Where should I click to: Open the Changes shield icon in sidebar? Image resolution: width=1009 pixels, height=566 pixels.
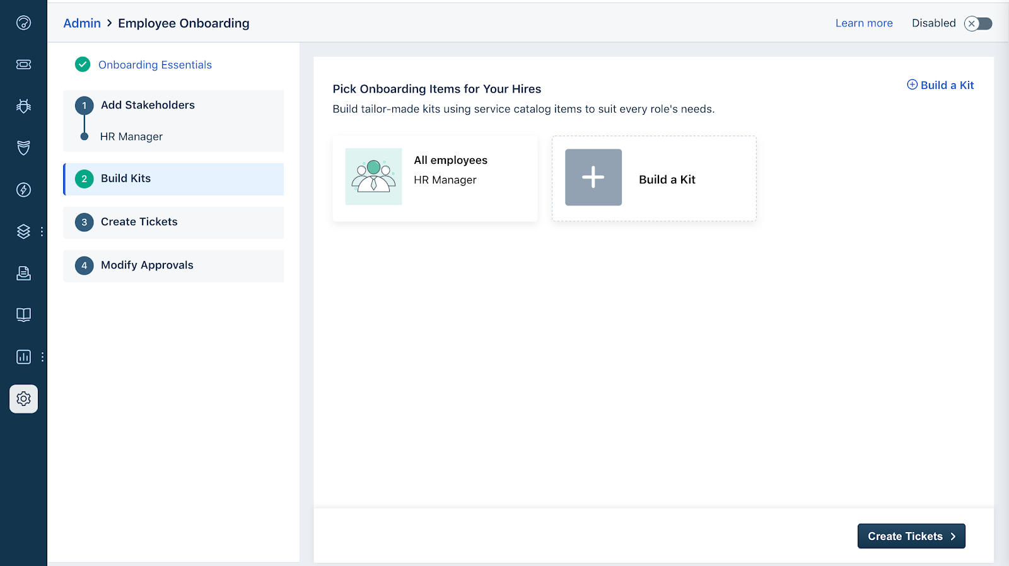click(x=23, y=147)
